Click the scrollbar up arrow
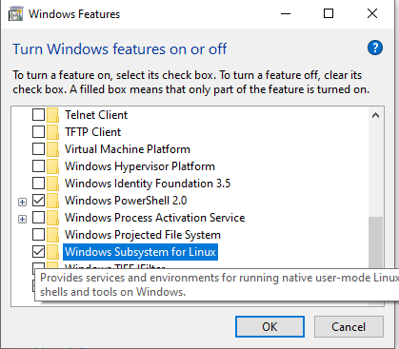This screenshot has width=399, height=349. pos(375,115)
